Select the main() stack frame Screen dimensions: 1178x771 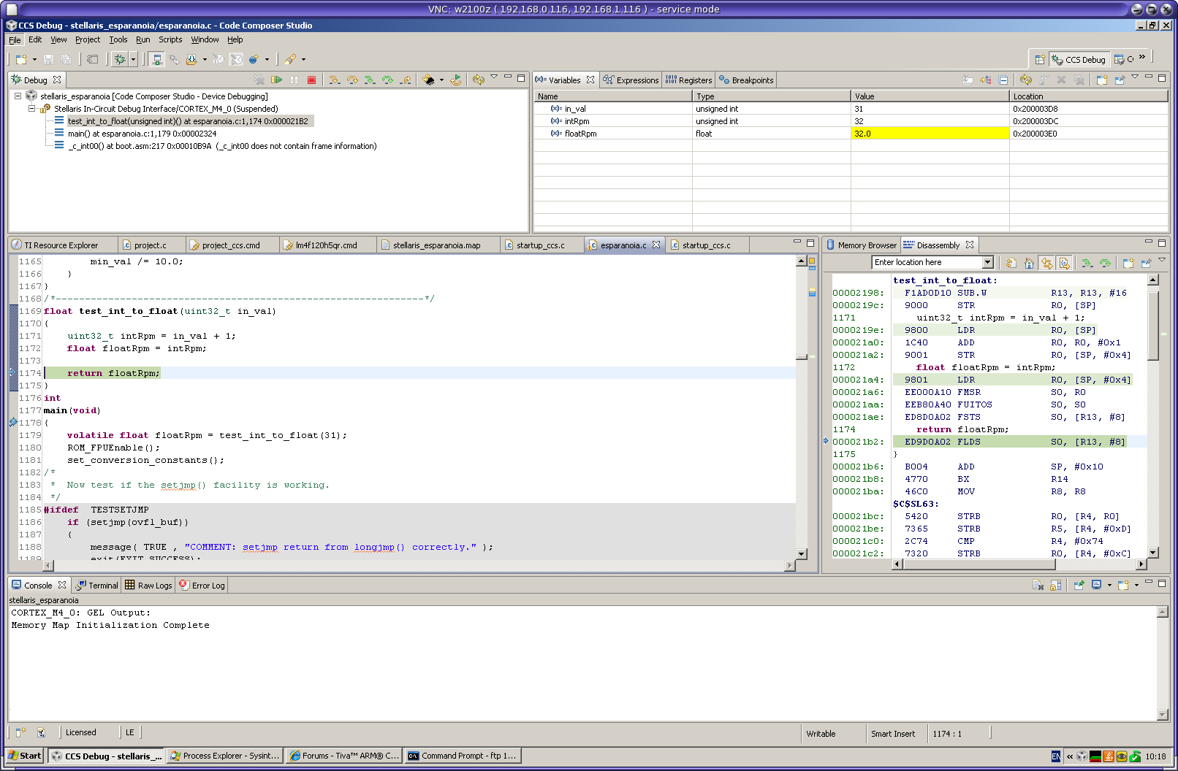[142, 134]
